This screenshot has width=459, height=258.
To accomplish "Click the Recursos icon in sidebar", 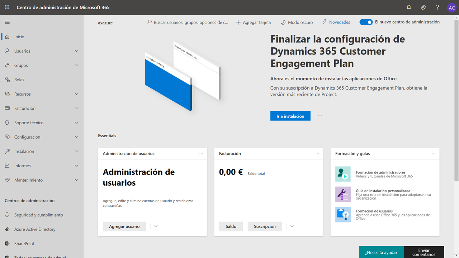I will tap(7, 94).
